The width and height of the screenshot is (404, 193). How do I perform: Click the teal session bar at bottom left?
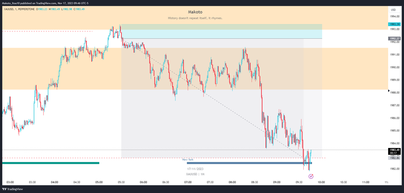pyautogui.click(x=51, y=163)
